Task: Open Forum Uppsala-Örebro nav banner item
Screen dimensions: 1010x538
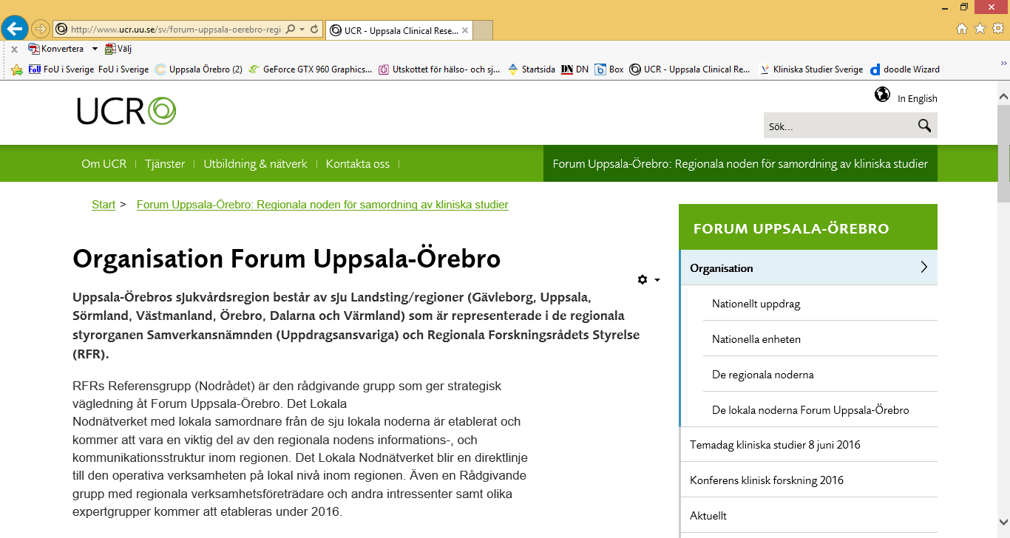Action: tap(740, 163)
